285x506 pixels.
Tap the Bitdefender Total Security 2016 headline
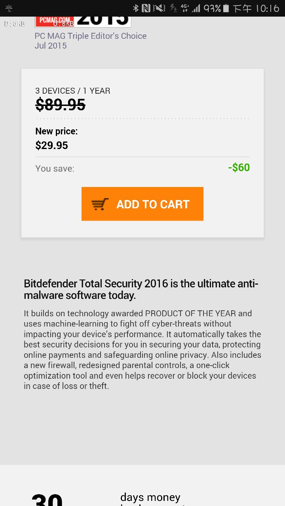[x=141, y=289]
